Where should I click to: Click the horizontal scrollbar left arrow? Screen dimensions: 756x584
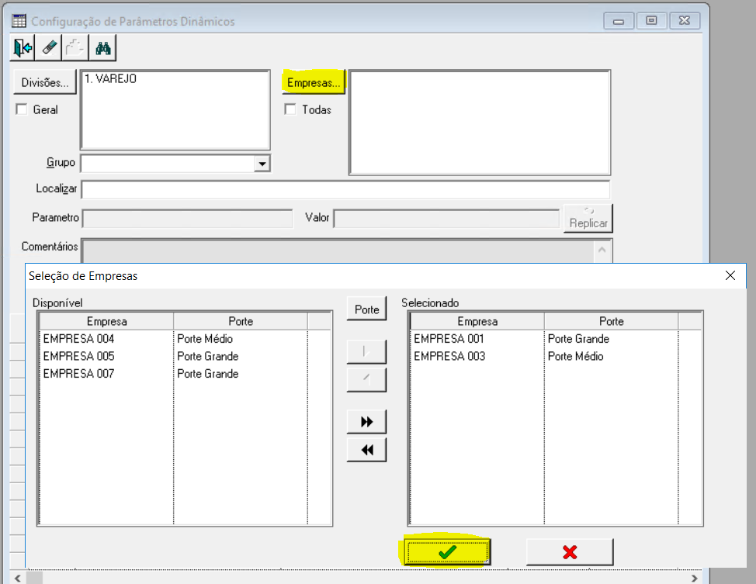(x=18, y=578)
